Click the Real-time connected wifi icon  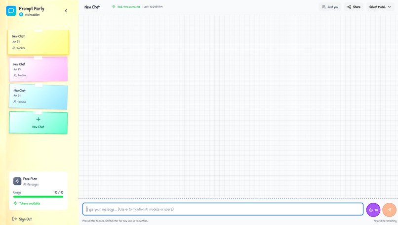coord(114,7)
